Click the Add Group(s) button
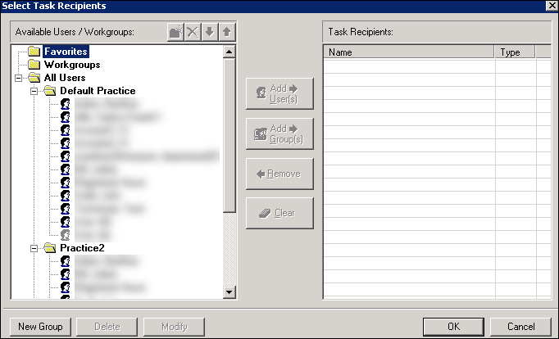Screen dimensions: 559x339 click(279, 134)
